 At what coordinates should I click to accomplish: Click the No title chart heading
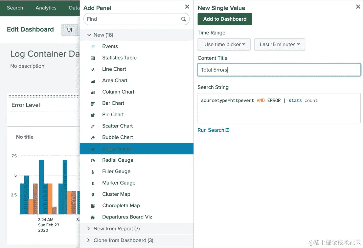[25, 137]
